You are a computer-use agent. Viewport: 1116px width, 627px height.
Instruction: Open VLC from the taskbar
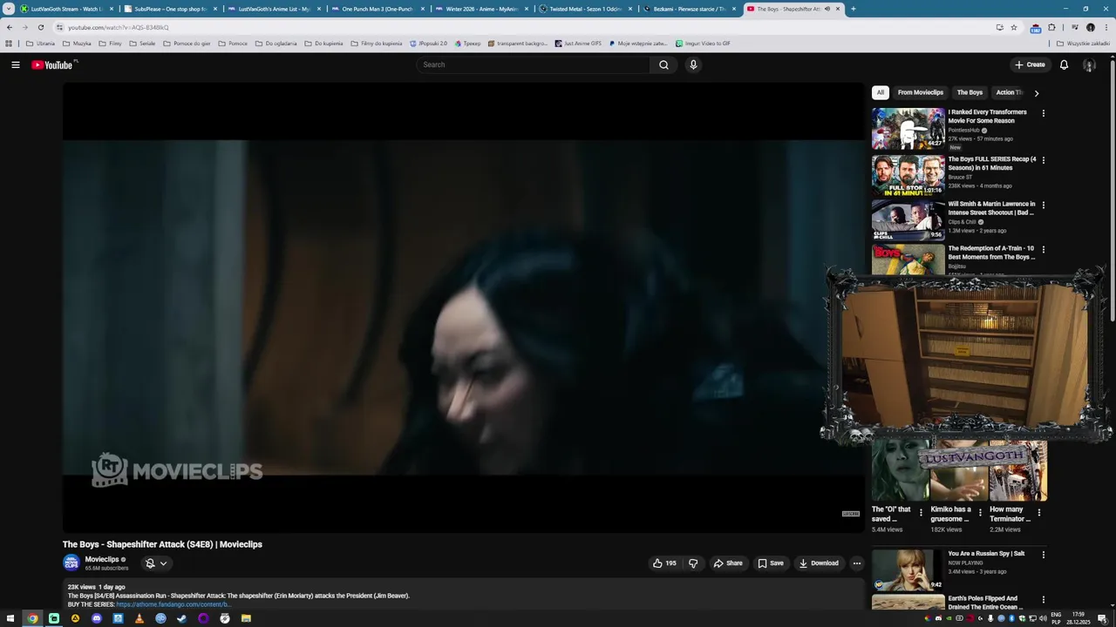coord(139,618)
